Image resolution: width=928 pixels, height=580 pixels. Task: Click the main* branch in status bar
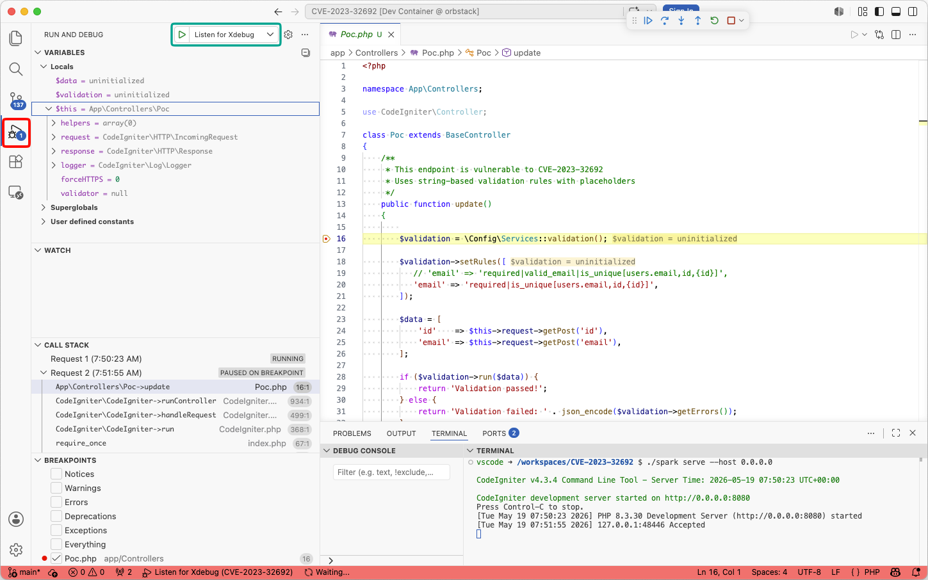click(24, 572)
